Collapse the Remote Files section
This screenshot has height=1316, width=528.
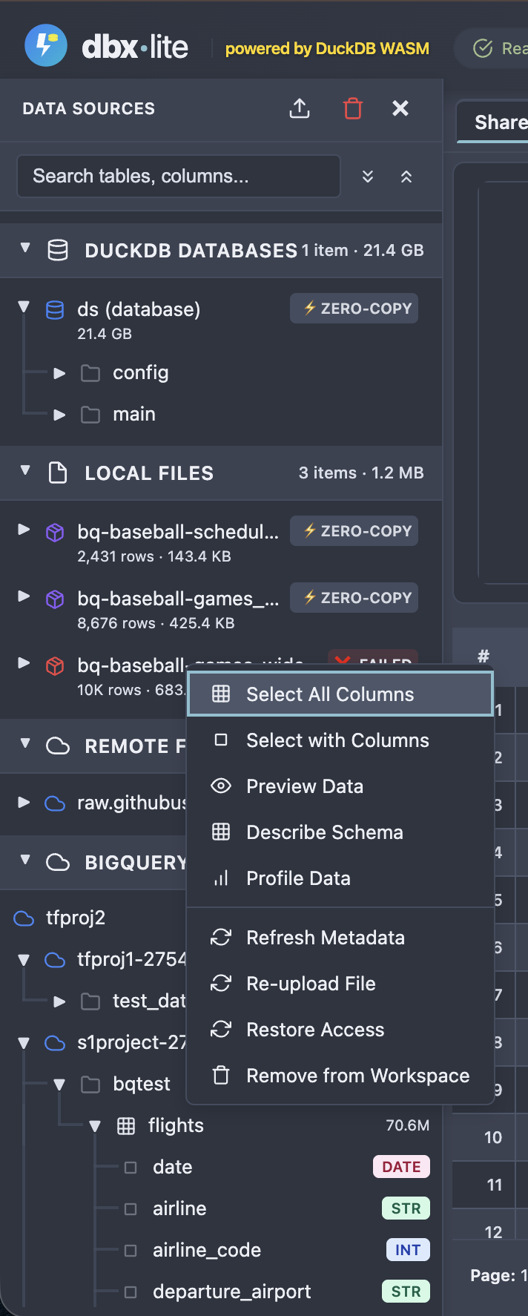(25, 744)
